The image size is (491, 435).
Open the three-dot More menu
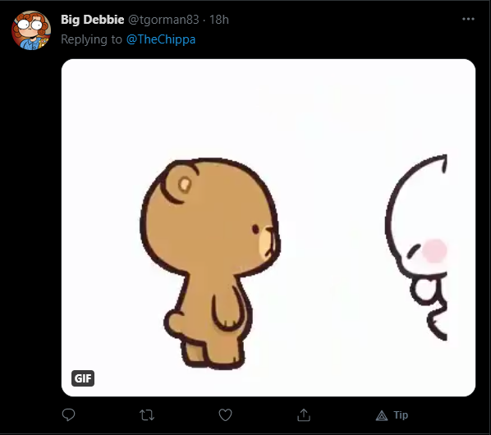(468, 19)
